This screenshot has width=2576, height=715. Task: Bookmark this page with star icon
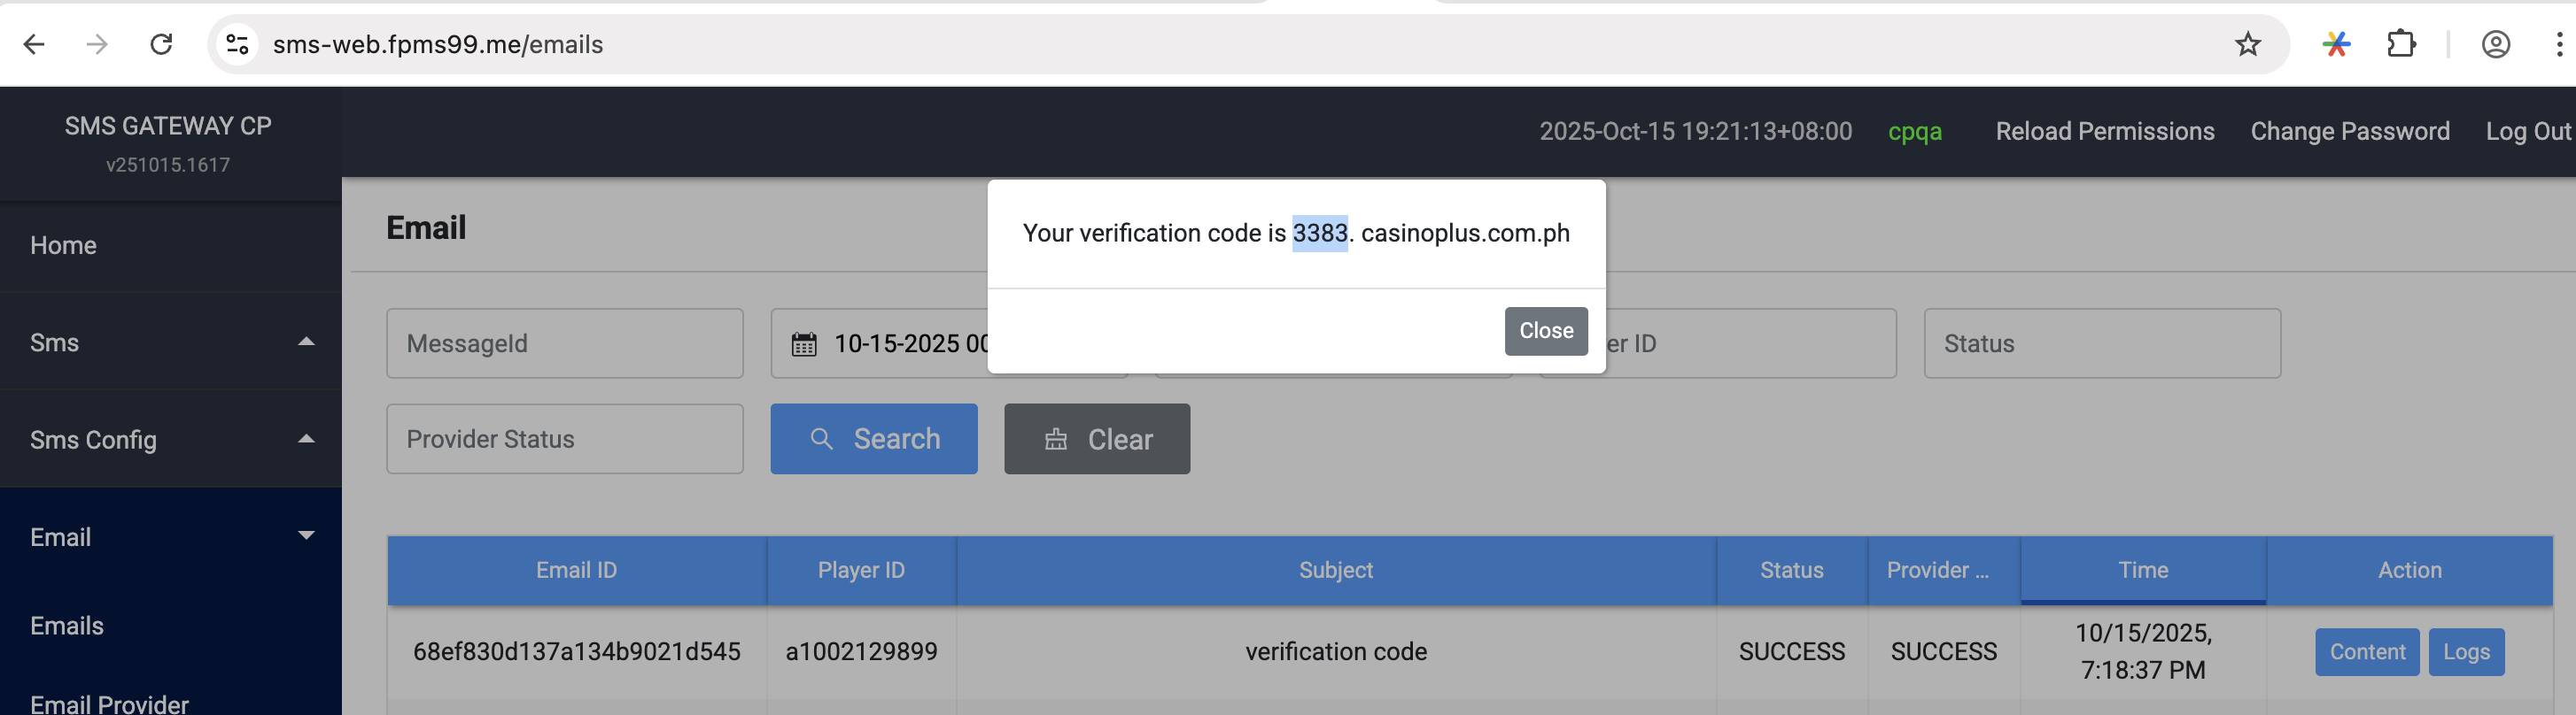coord(2247,45)
